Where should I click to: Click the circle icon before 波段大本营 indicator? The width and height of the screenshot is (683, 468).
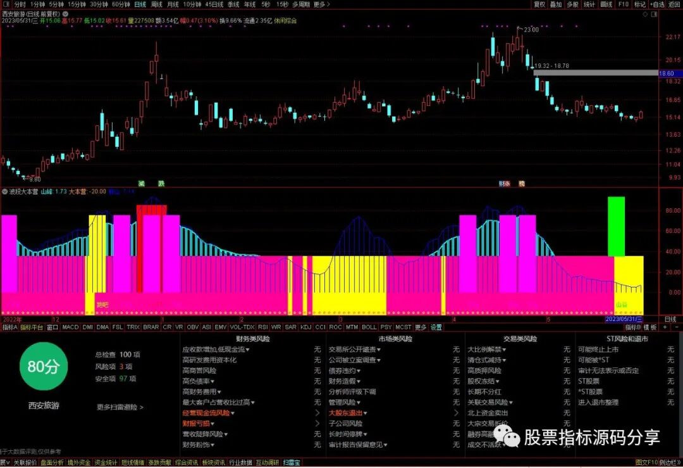coord(5,191)
